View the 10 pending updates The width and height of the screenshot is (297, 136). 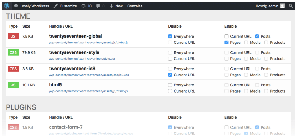tap(86, 6)
